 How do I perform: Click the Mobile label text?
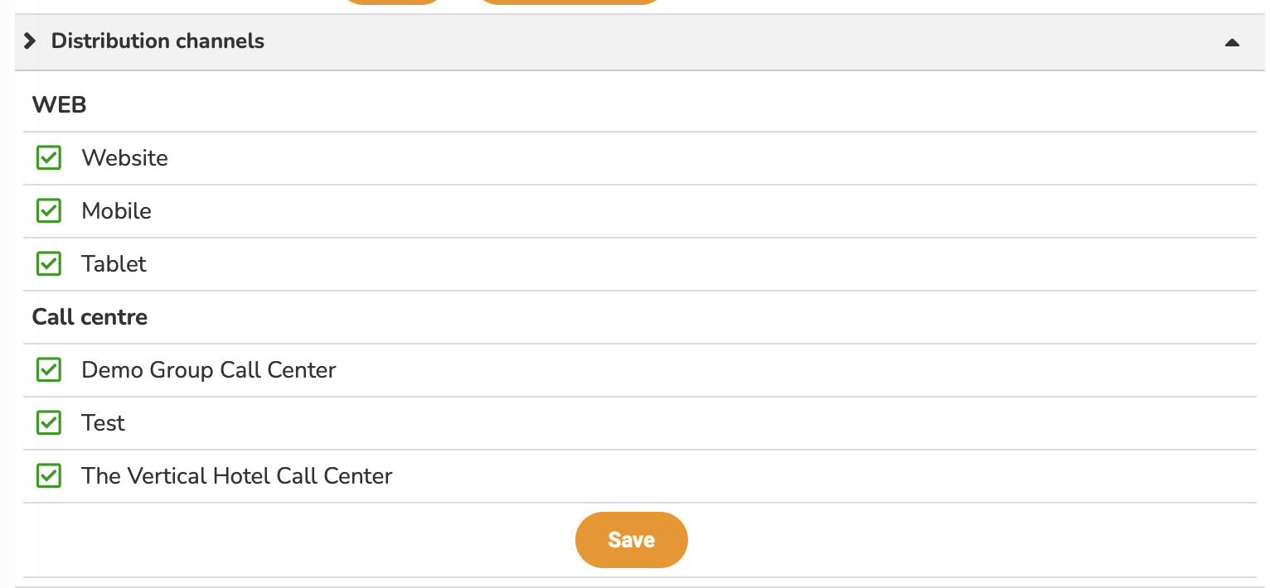[x=116, y=211]
